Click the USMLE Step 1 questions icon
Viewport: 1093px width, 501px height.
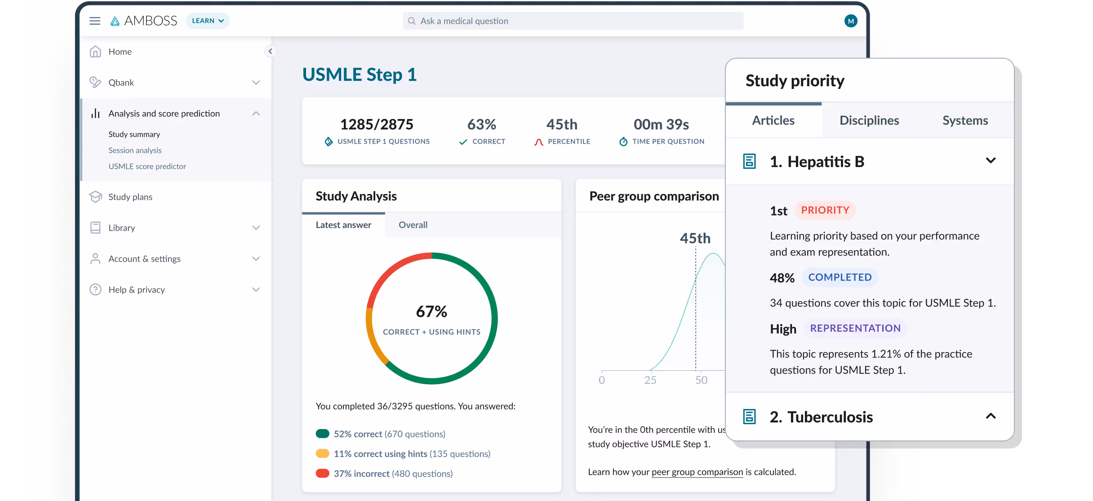329,141
